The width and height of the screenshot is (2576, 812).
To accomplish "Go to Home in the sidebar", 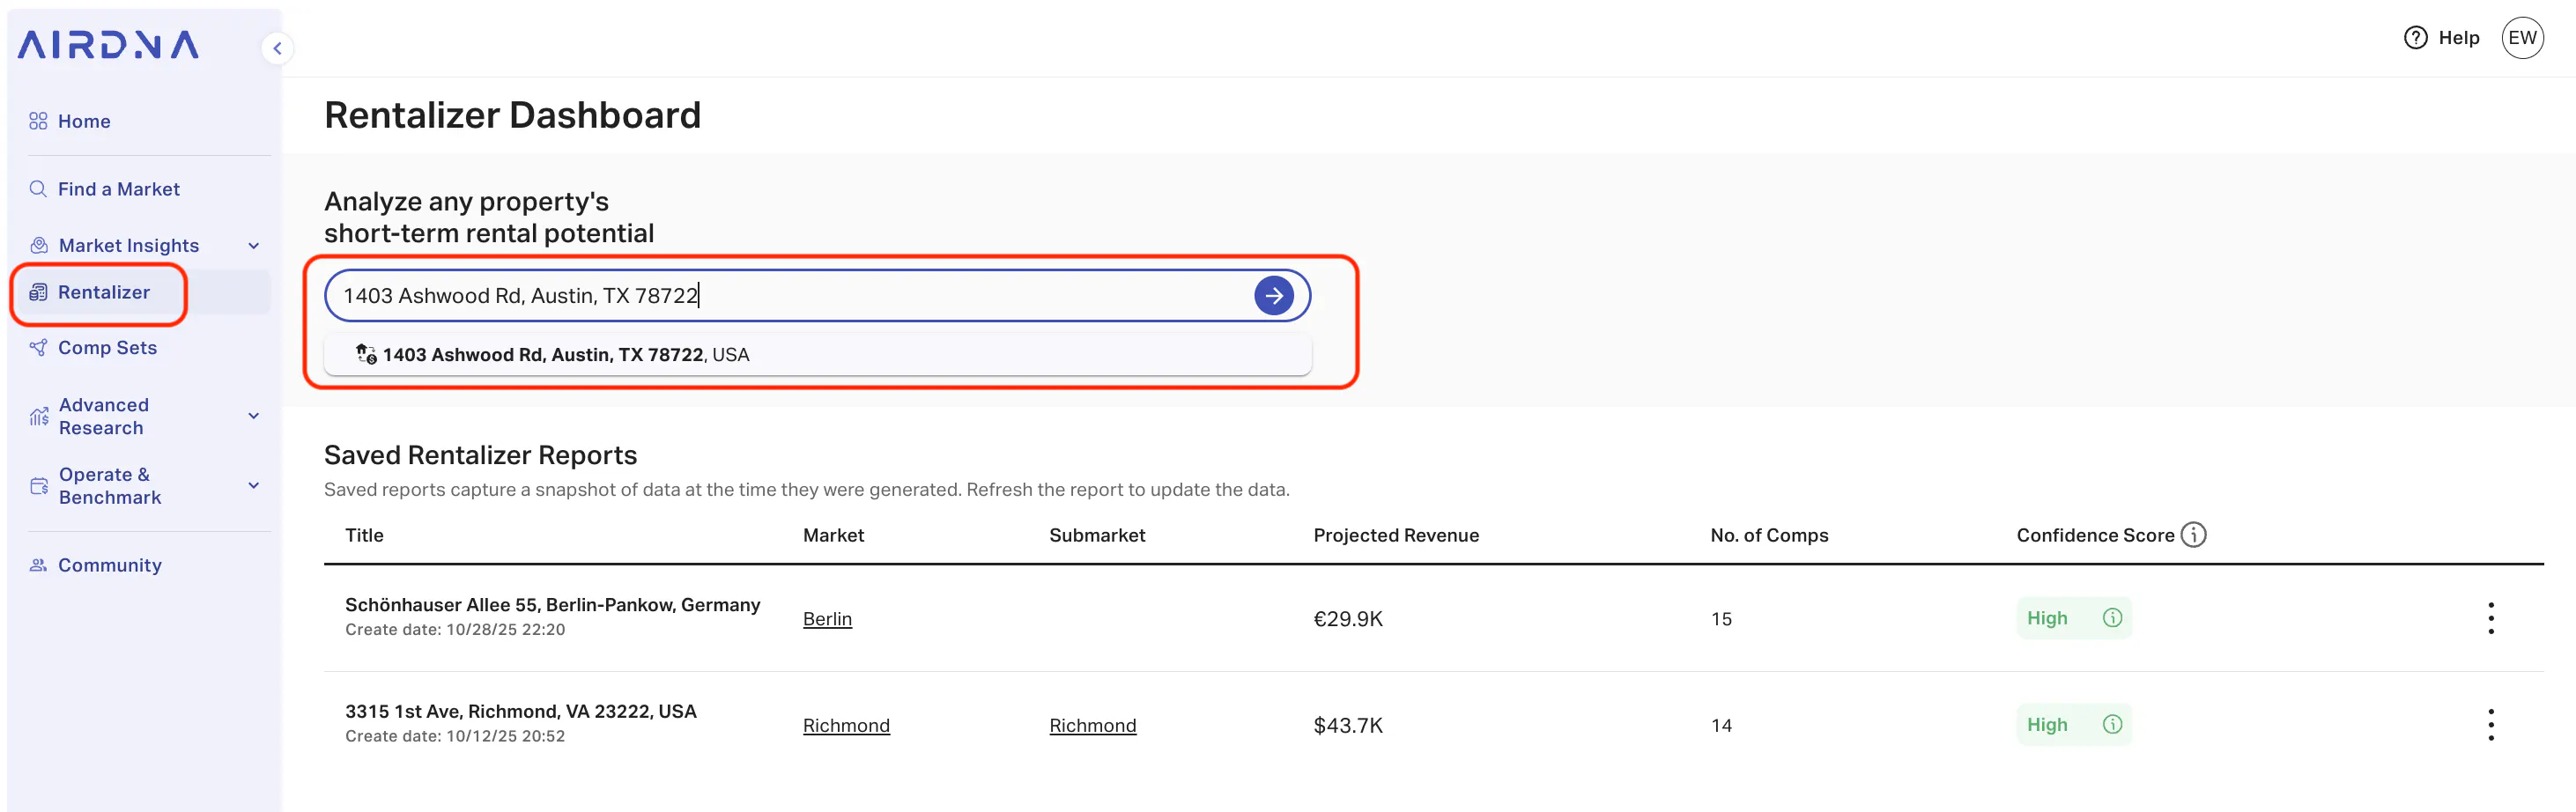I will click(x=84, y=121).
